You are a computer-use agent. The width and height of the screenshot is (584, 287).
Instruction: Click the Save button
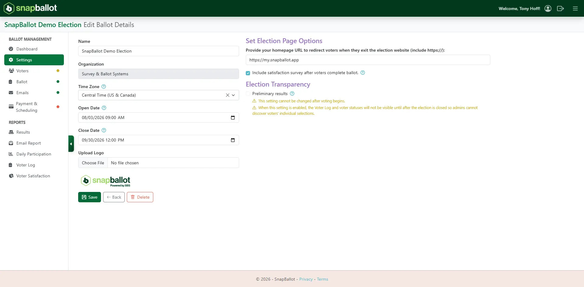89,197
